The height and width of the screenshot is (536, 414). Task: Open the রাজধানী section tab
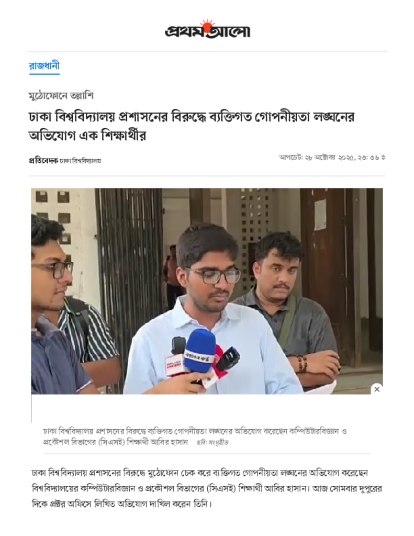tap(44, 65)
